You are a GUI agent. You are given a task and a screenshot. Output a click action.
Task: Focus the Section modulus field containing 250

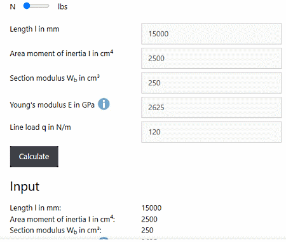pyautogui.click(x=211, y=83)
